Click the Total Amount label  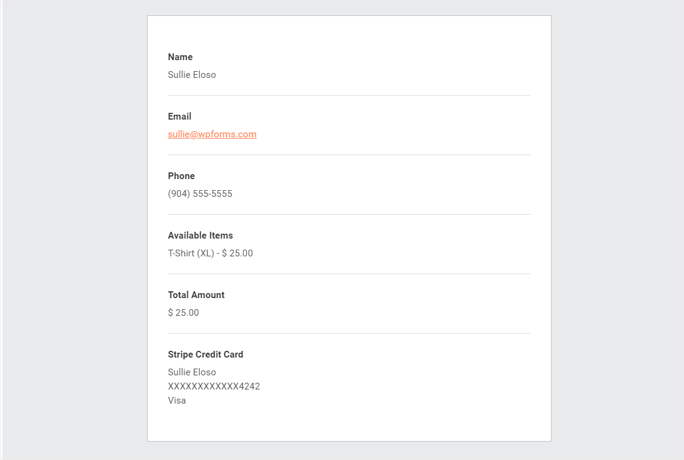coord(196,295)
